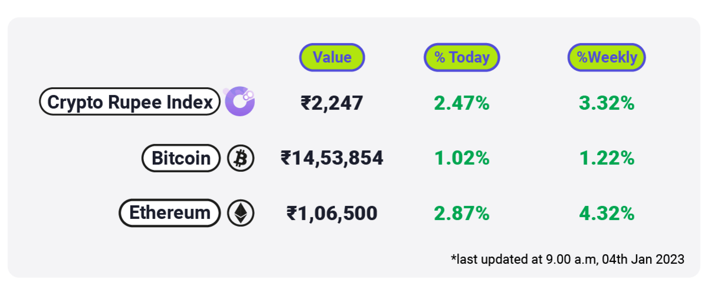Screen dimensions: 708x295
Task: Click the Bitcoin coin icon
Action: [241, 158]
